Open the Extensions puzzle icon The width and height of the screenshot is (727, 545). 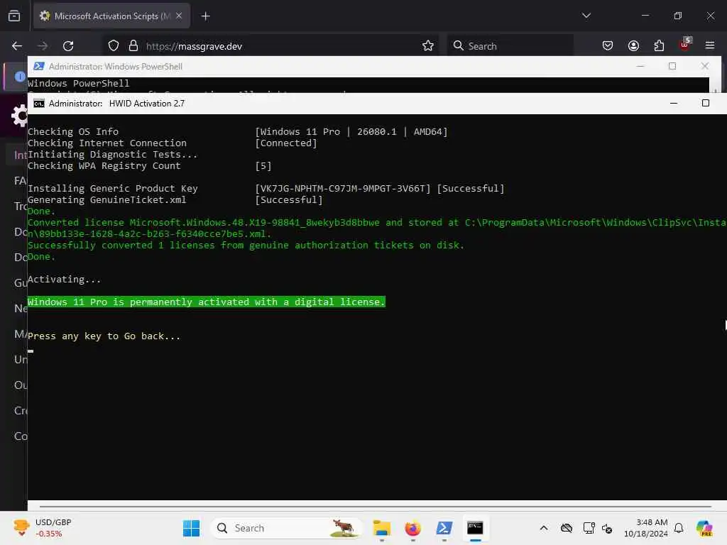tap(659, 46)
